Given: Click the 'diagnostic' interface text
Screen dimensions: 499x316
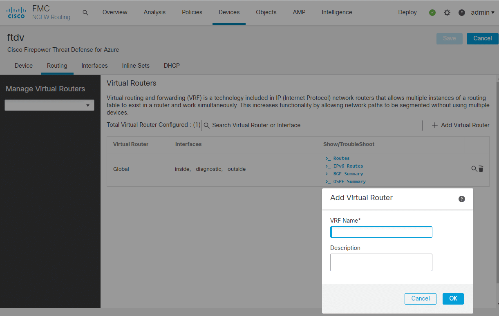Looking at the screenshot, I should tap(208, 169).
